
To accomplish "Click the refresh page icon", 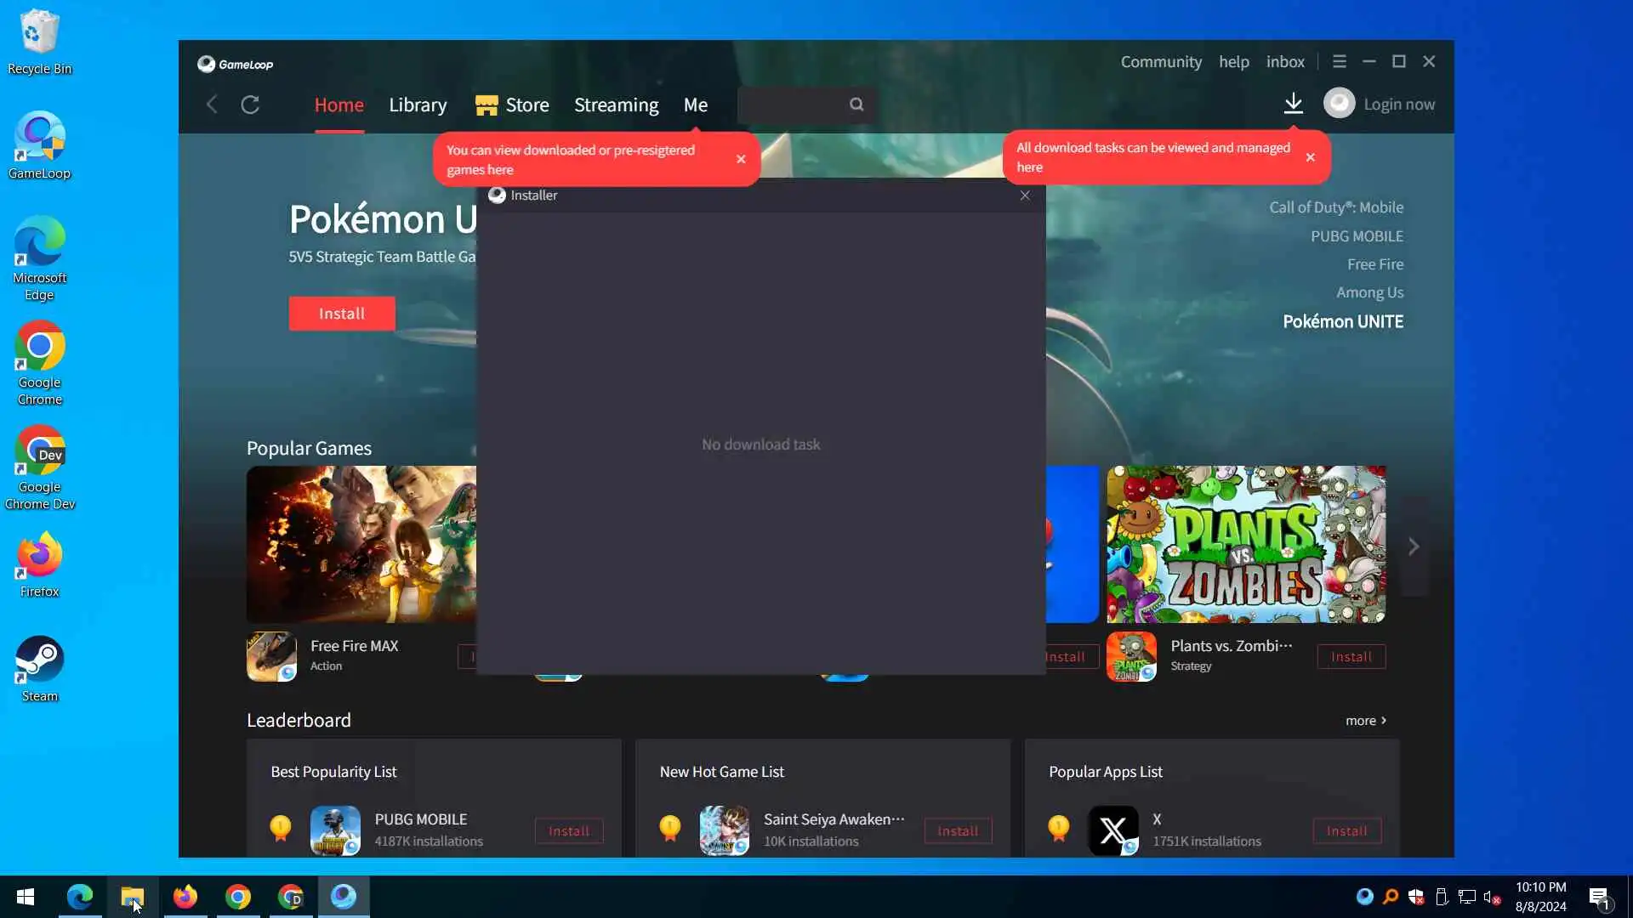I will [250, 105].
